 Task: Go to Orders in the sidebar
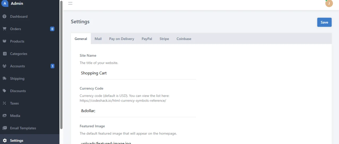[x=30, y=29]
